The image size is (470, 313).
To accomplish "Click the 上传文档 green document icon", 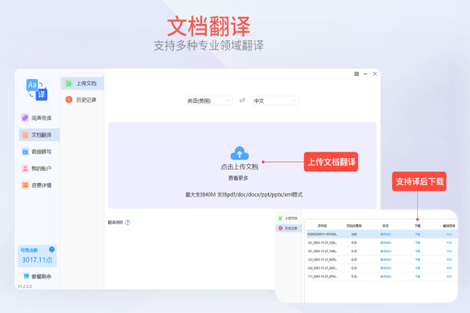I will click(x=69, y=83).
